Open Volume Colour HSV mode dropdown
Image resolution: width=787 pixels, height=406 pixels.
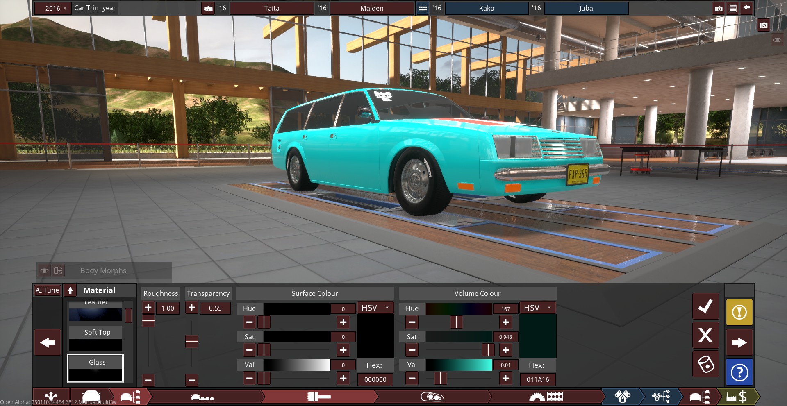(x=538, y=308)
